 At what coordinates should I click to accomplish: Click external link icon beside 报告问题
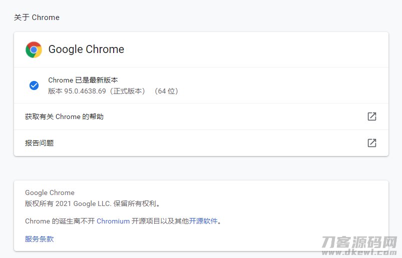pos(372,143)
